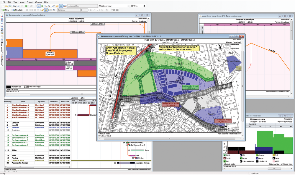Click the Hierarchy column header

click(x=8, y=102)
